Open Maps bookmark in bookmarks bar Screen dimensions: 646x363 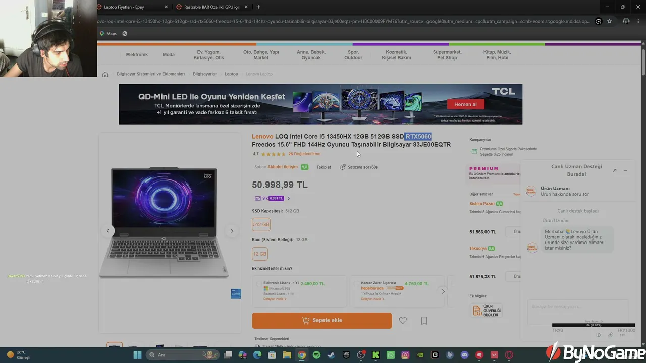(108, 34)
